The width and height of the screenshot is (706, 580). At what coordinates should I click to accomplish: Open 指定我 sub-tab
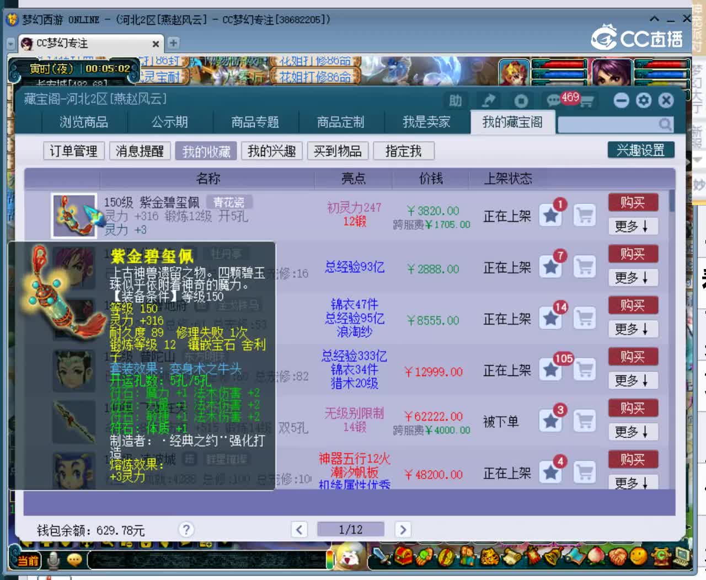click(404, 151)
